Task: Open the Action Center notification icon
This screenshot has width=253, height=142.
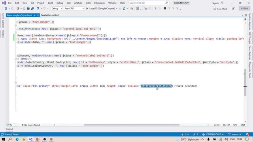Action: point(247,139)
